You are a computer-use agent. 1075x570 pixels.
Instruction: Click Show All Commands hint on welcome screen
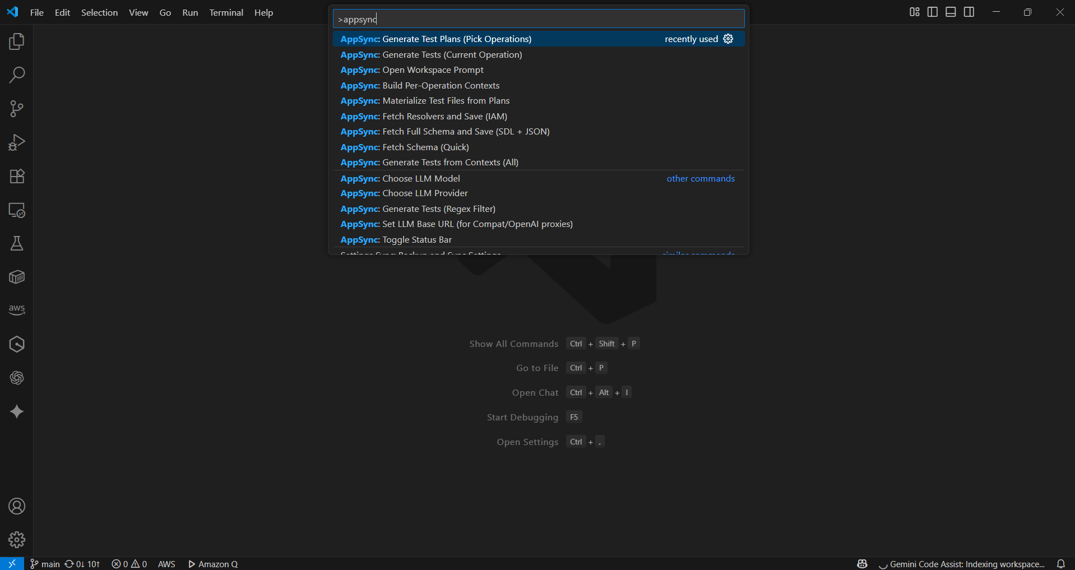tap(514, 344)
